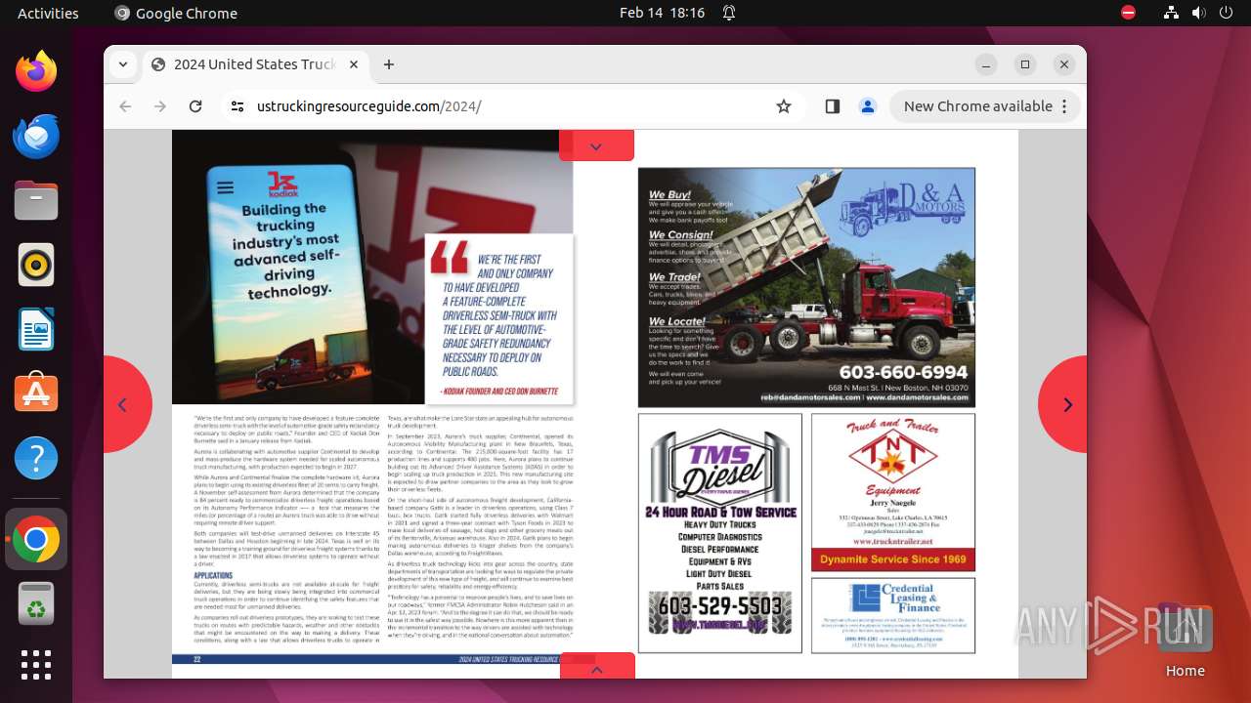Launch LibreOffice Writer from dock

[36, 329]
